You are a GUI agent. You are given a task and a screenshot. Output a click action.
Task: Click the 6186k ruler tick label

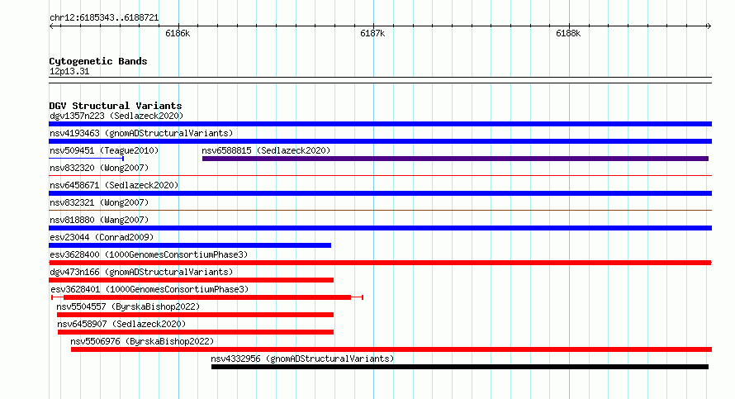tap(178, 33)
